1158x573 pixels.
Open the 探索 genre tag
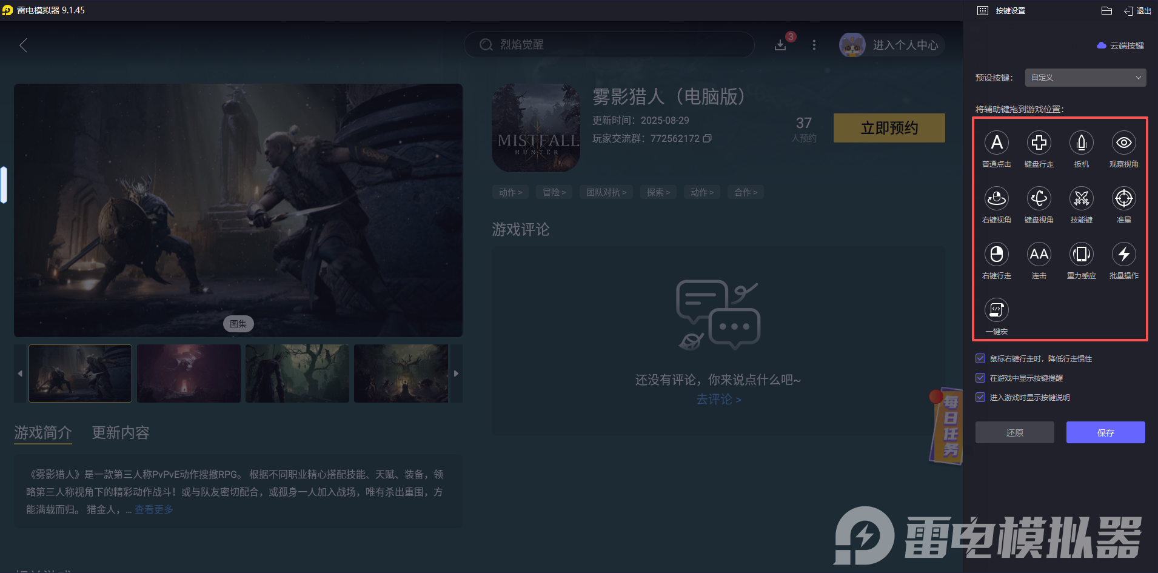[x=658, y=192]
